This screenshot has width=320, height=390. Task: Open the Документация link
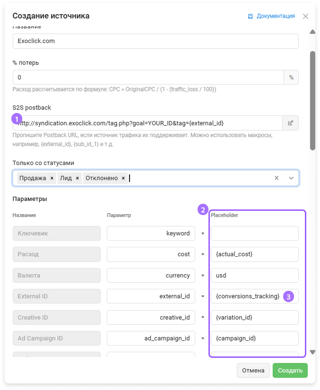click(271, 16)
